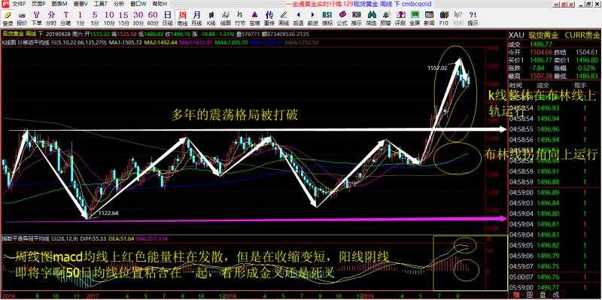Click the DIFF:55.33 MACD value
Screen dimensions: 602x300
93,238
